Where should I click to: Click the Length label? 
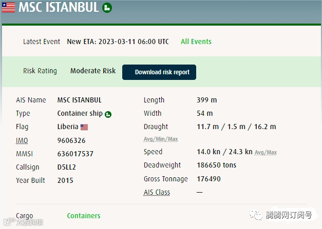tap(154, 100)
